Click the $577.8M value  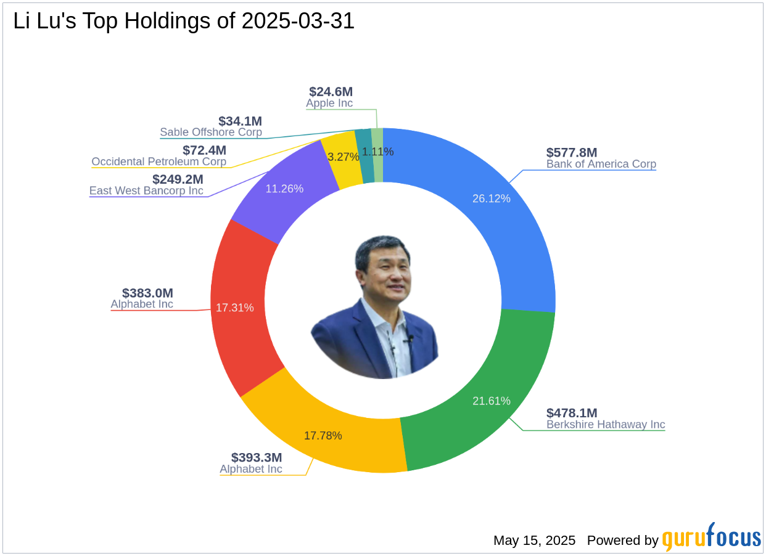tap(572, 152)
